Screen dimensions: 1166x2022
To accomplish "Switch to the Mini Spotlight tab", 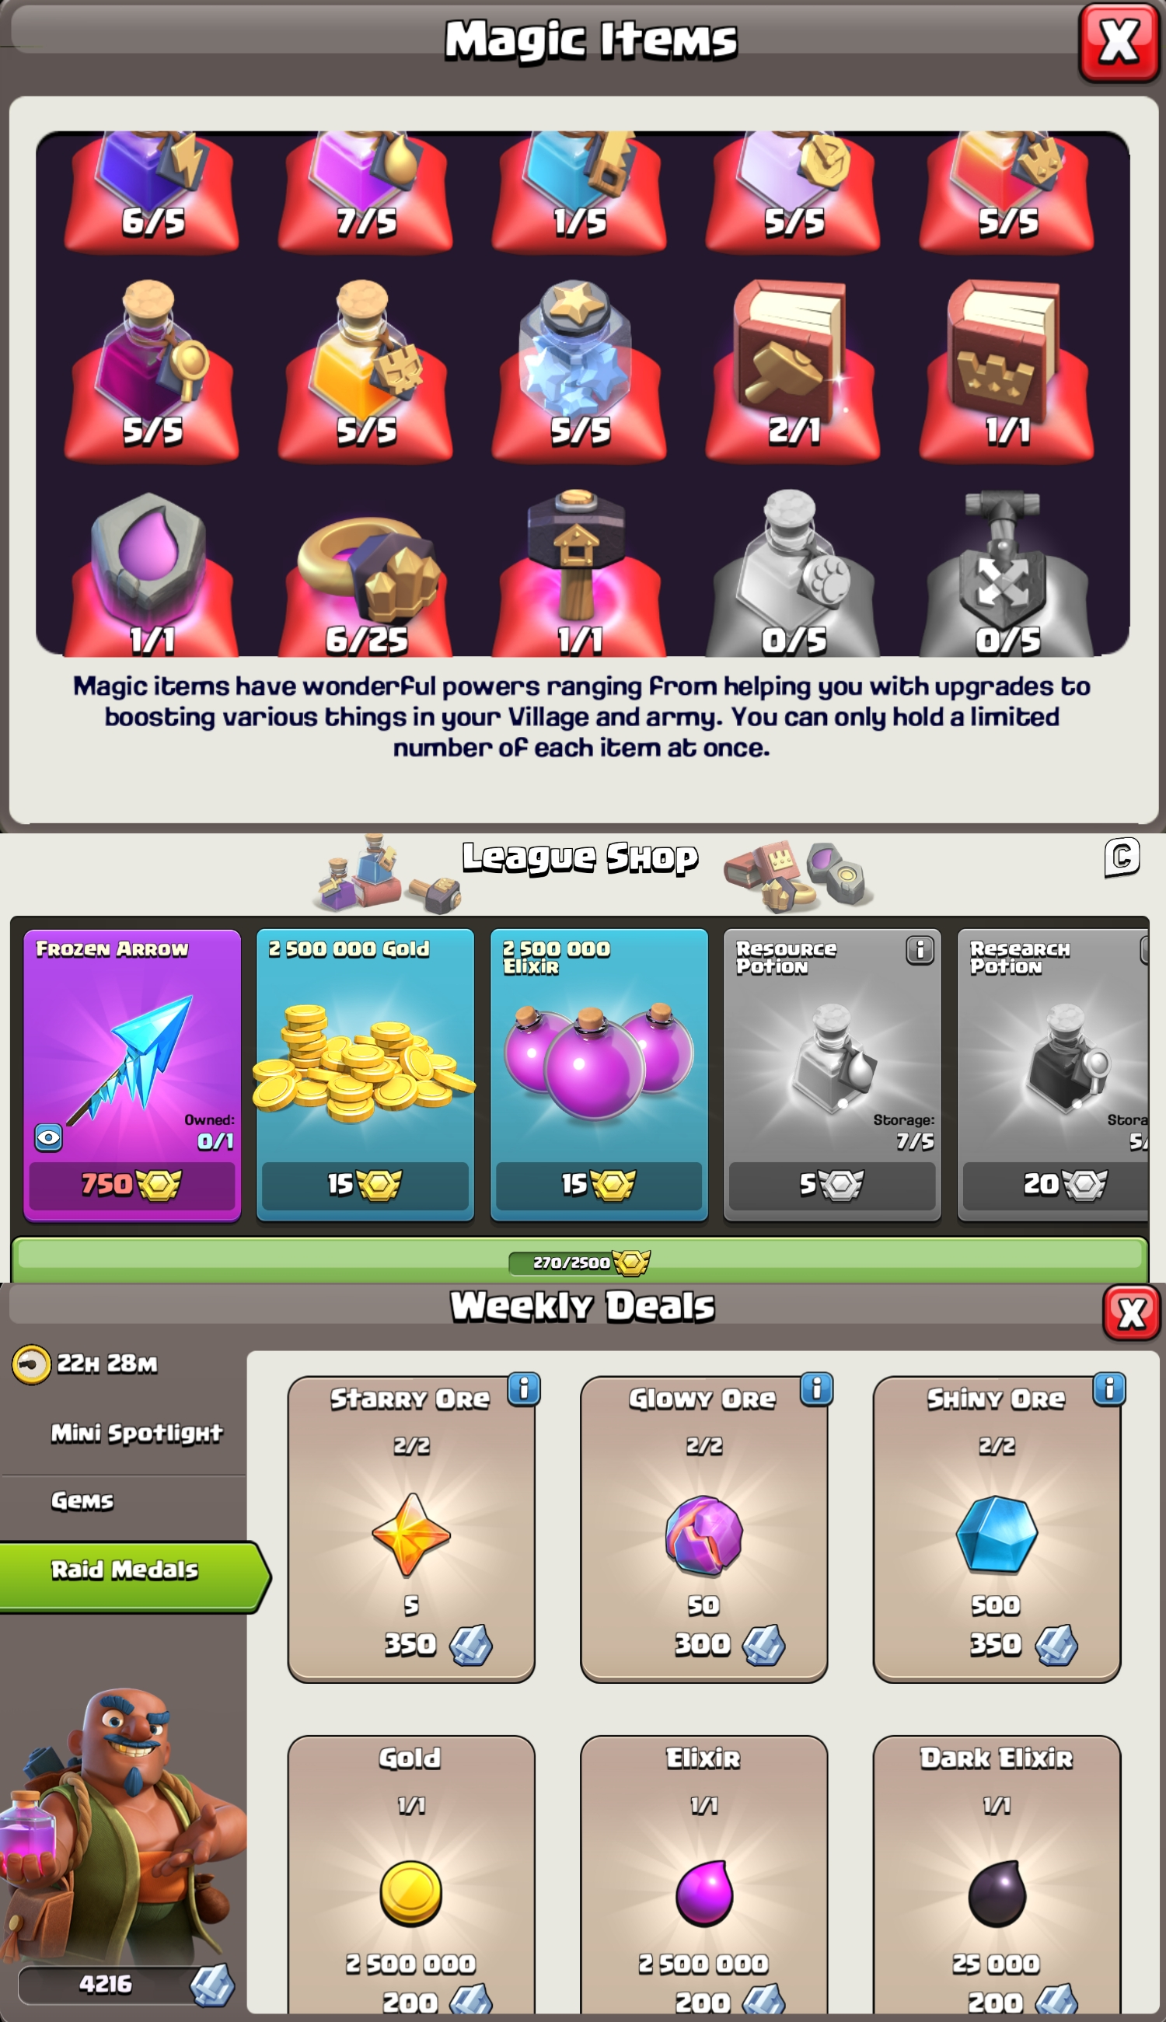I will pos(137,1433).
